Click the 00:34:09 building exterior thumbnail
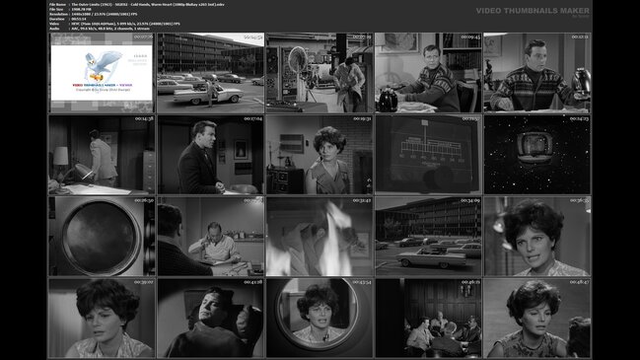Screen dimensions: 640x360 (428, 237)
